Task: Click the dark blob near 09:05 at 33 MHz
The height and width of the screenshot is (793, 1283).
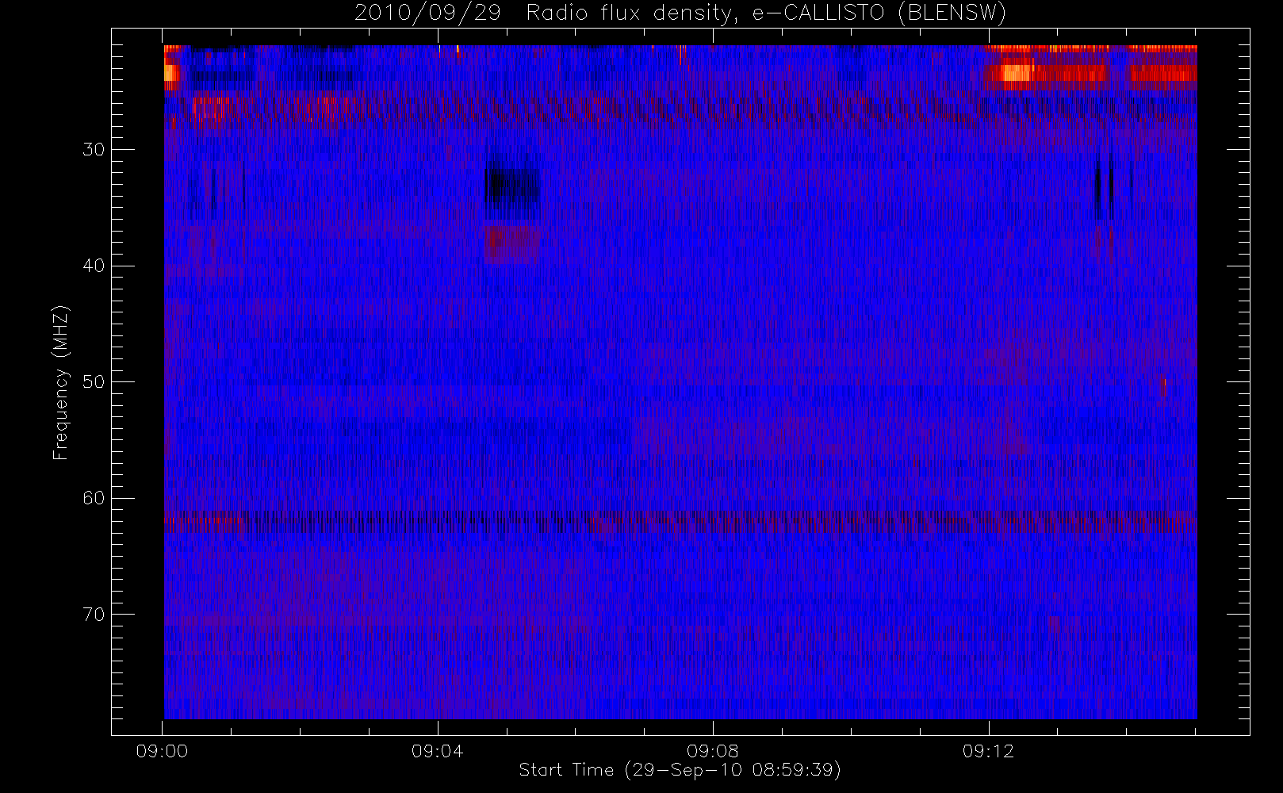Action: [x=512, y=189]
